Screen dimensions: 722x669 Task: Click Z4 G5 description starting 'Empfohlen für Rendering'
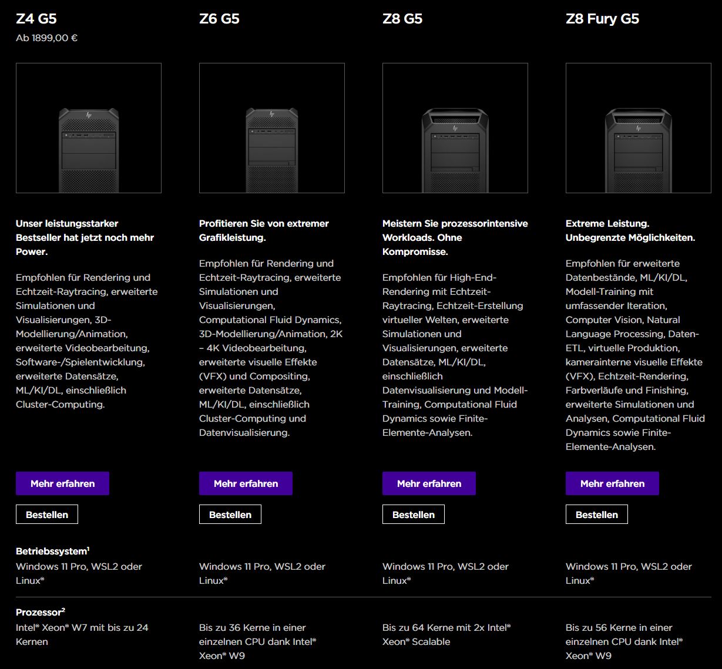click(x=87, y=341)
